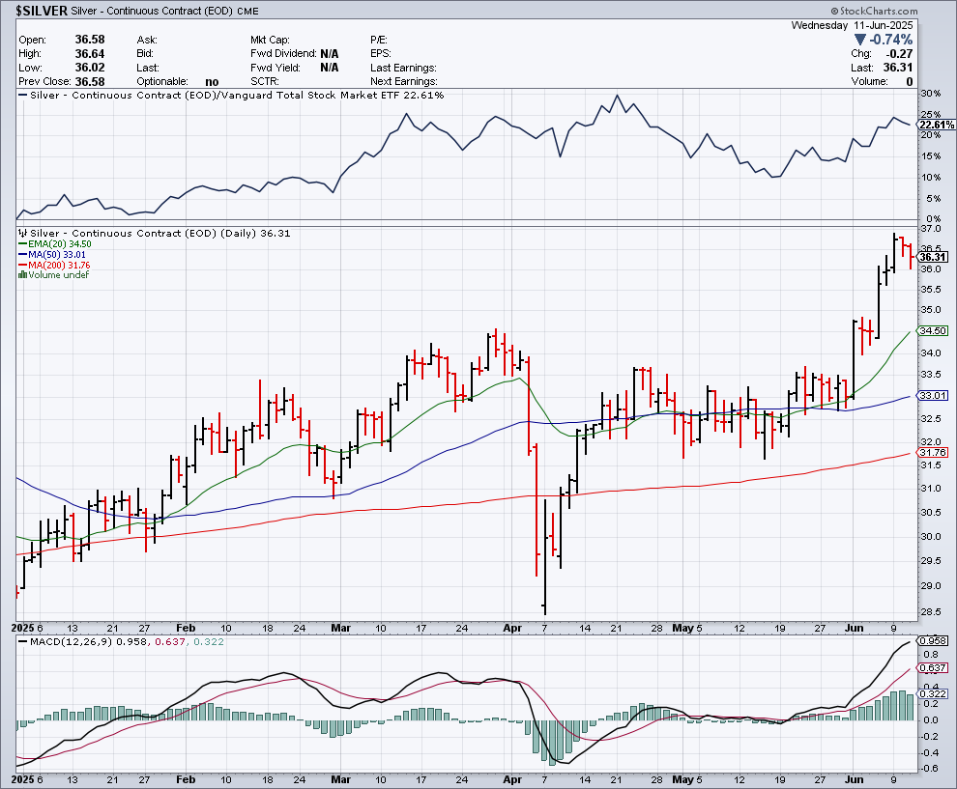Click the green 34.50 EMA price tag

[x=932, y=330]
